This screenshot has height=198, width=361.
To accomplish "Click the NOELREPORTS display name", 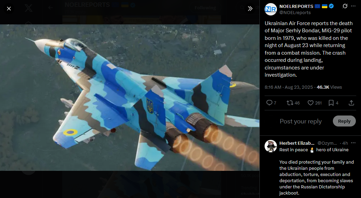I will [296, 6].
